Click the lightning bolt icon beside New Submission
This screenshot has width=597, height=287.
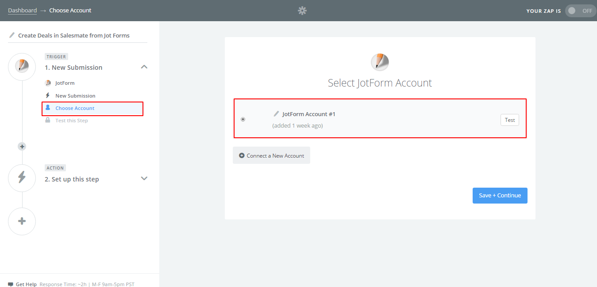(x=48, y=95)
